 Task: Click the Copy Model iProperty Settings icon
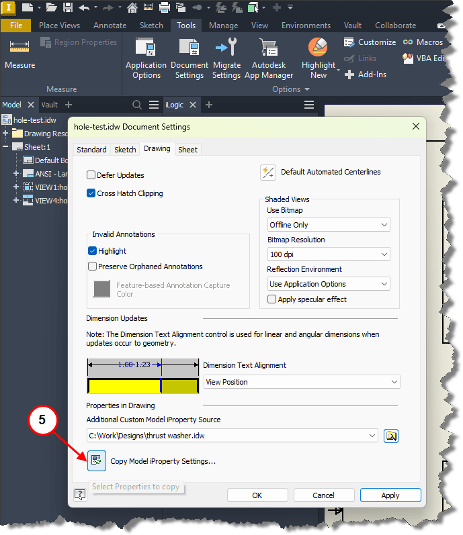coord(97,461)
